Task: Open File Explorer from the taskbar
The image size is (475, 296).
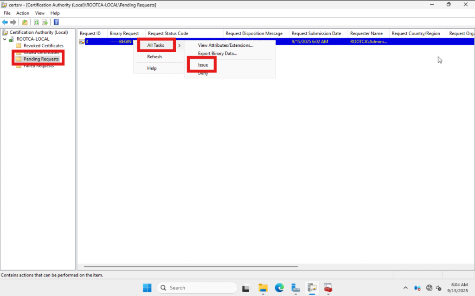Action: tap(263, 288)
